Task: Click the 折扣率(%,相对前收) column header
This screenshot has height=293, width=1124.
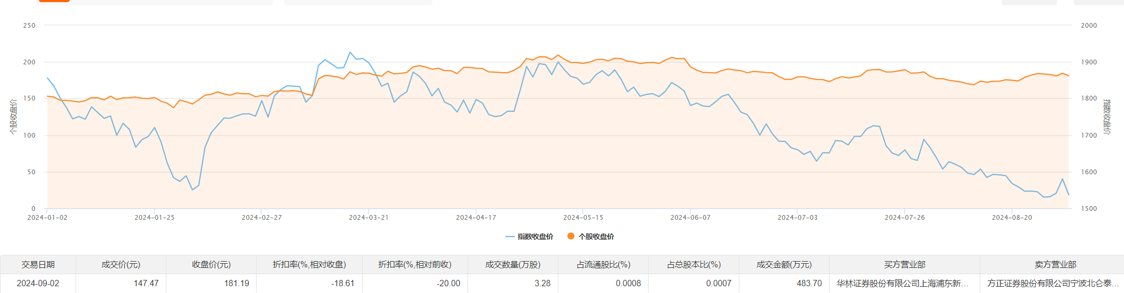Action: point(415,265)
